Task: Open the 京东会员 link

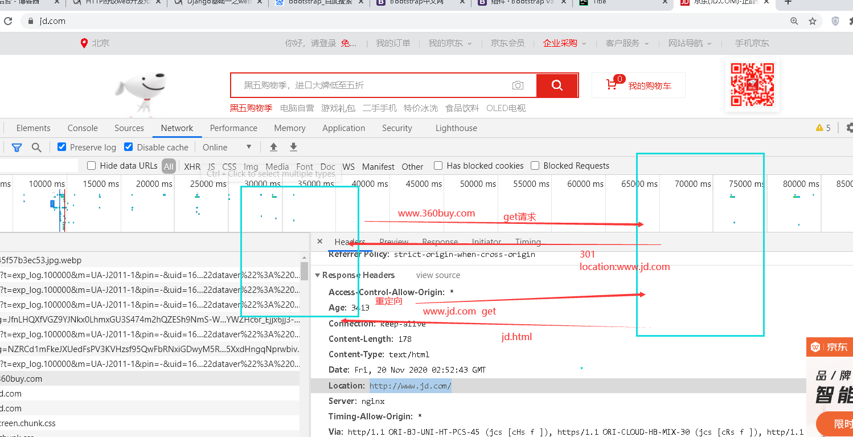Action: (x=507, y=43)
